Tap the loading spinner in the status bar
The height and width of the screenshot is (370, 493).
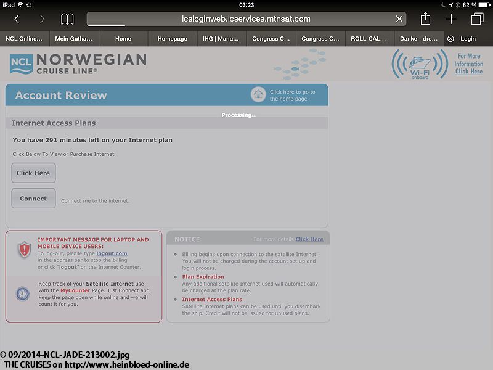(x=29, y=5)
